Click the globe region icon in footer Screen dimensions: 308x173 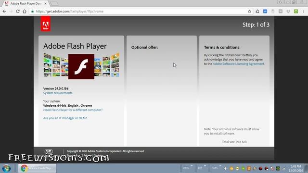[49, 151]
